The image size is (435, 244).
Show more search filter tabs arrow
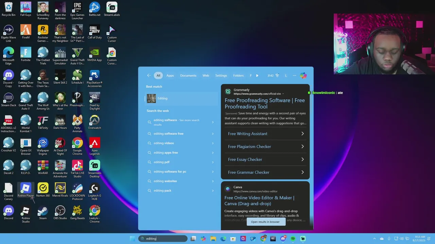coord(257,76)
